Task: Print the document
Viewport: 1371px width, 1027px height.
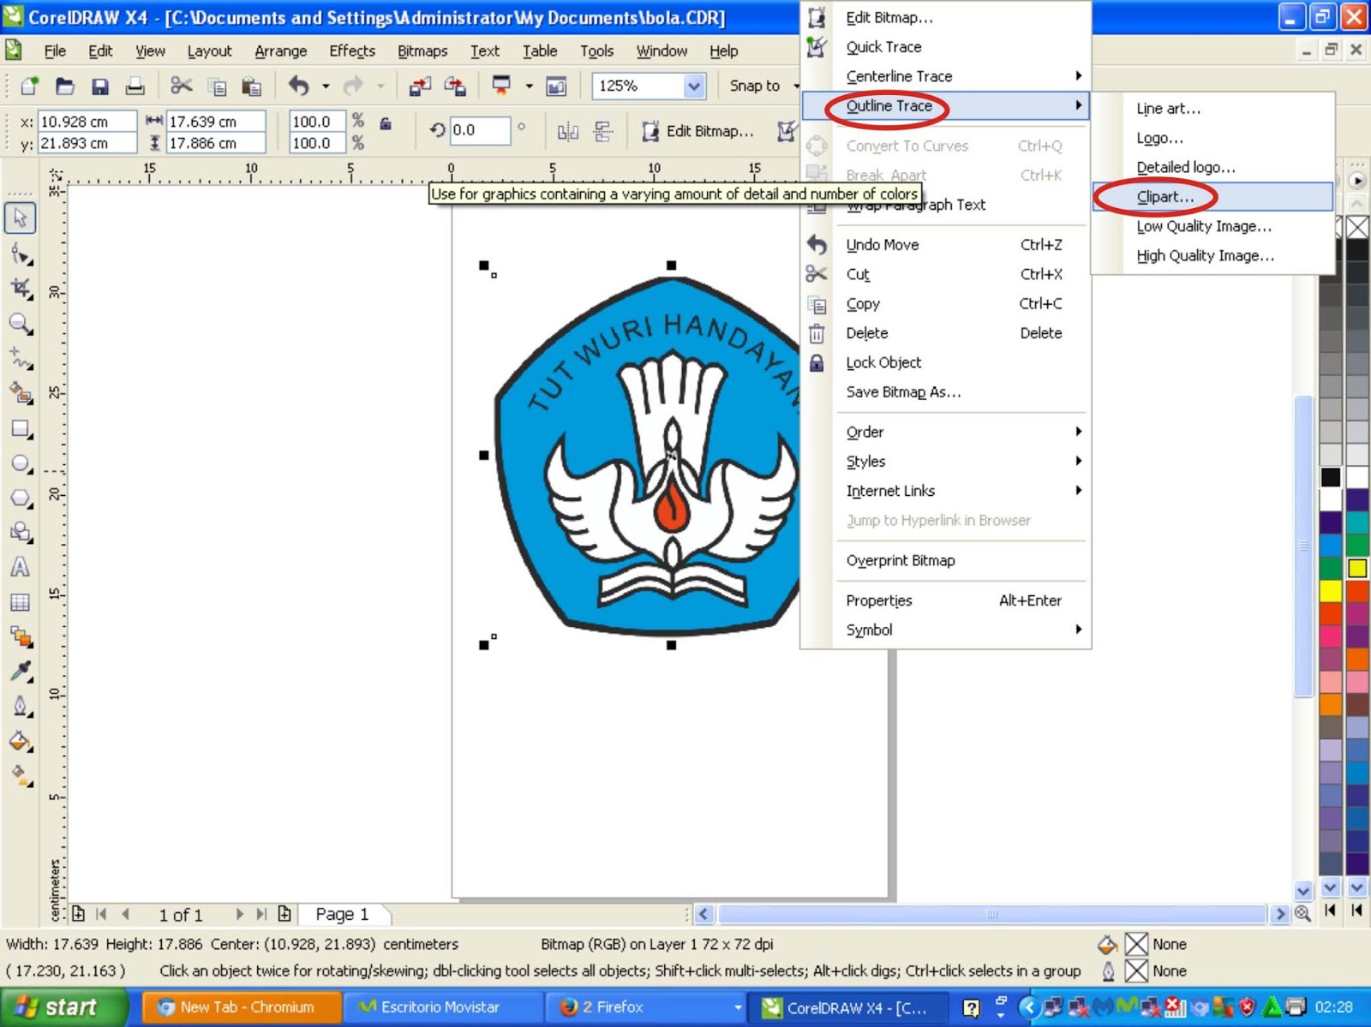Action: (135, 86)
